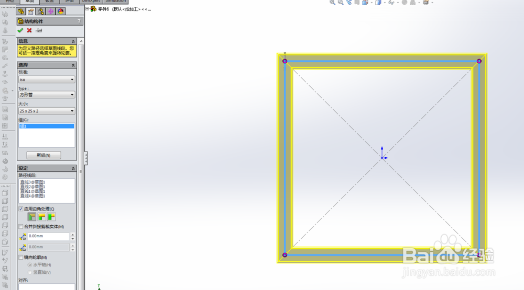Expand the 零件6 flyout tree node

87,9
